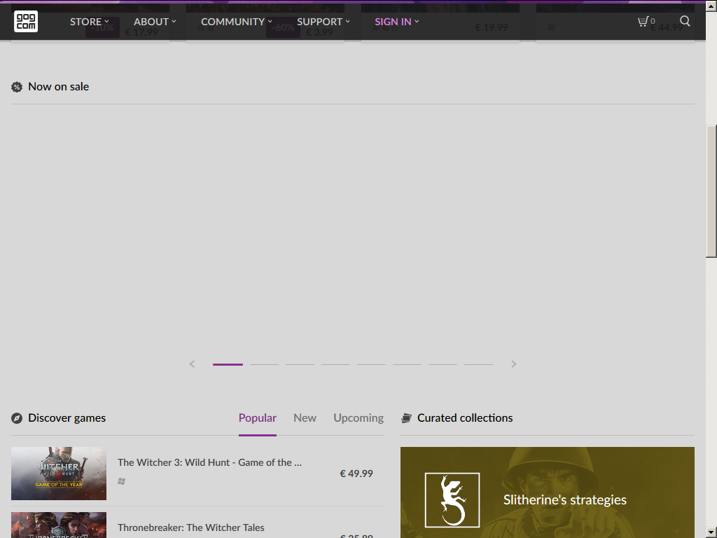Go to previous sale slide arrow
Image resolution: width=717 pixels, height=538 pixels.
tap(192, 364)
